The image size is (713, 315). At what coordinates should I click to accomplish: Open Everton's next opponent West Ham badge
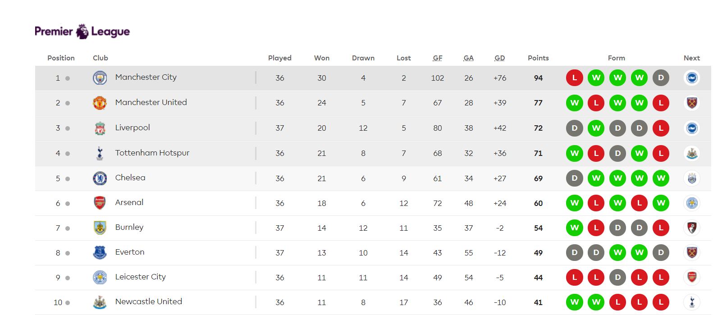point(692,252)
